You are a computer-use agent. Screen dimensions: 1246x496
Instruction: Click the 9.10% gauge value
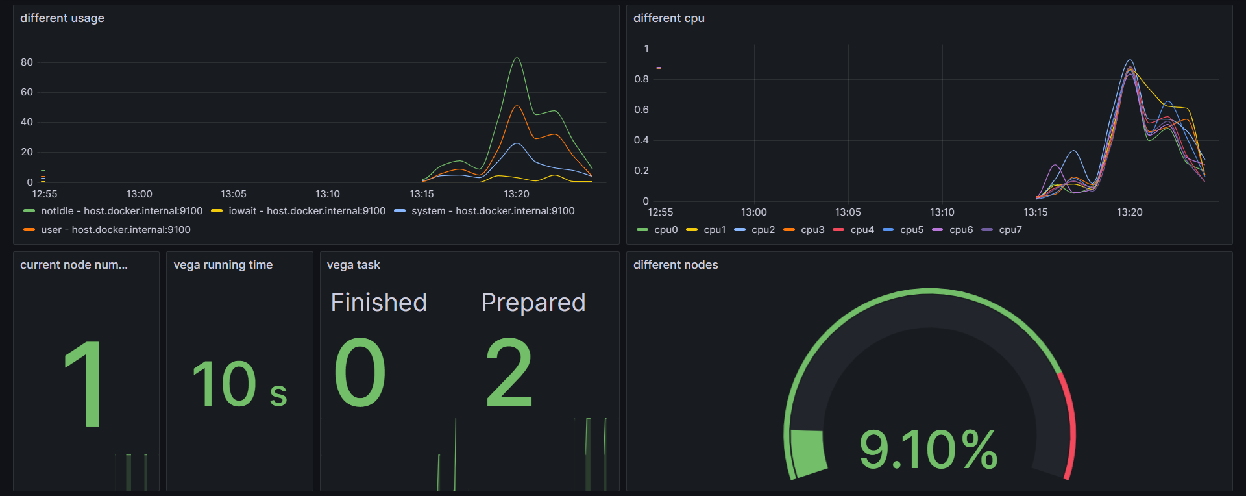coord(929,449)
